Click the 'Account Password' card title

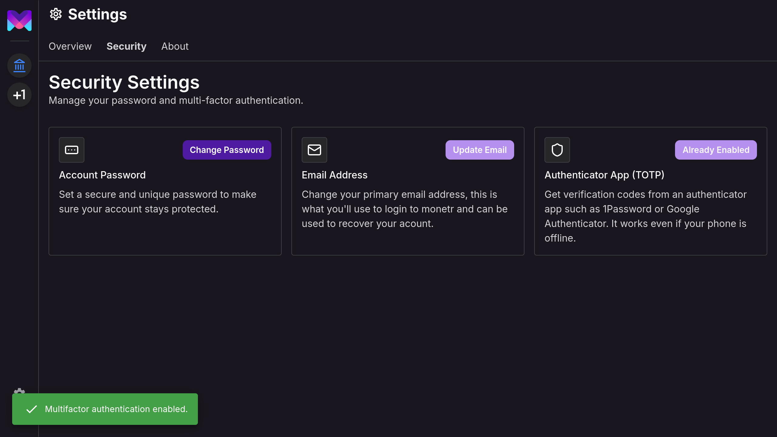coord(102,175)
